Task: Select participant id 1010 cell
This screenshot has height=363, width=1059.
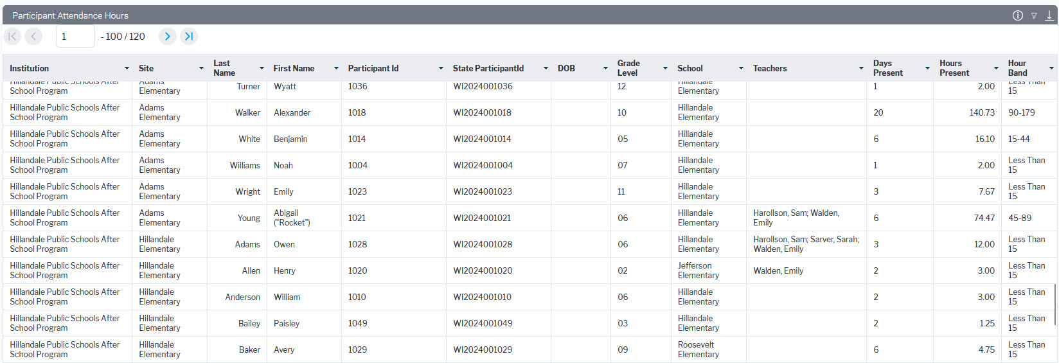Action: pos(394,297)
